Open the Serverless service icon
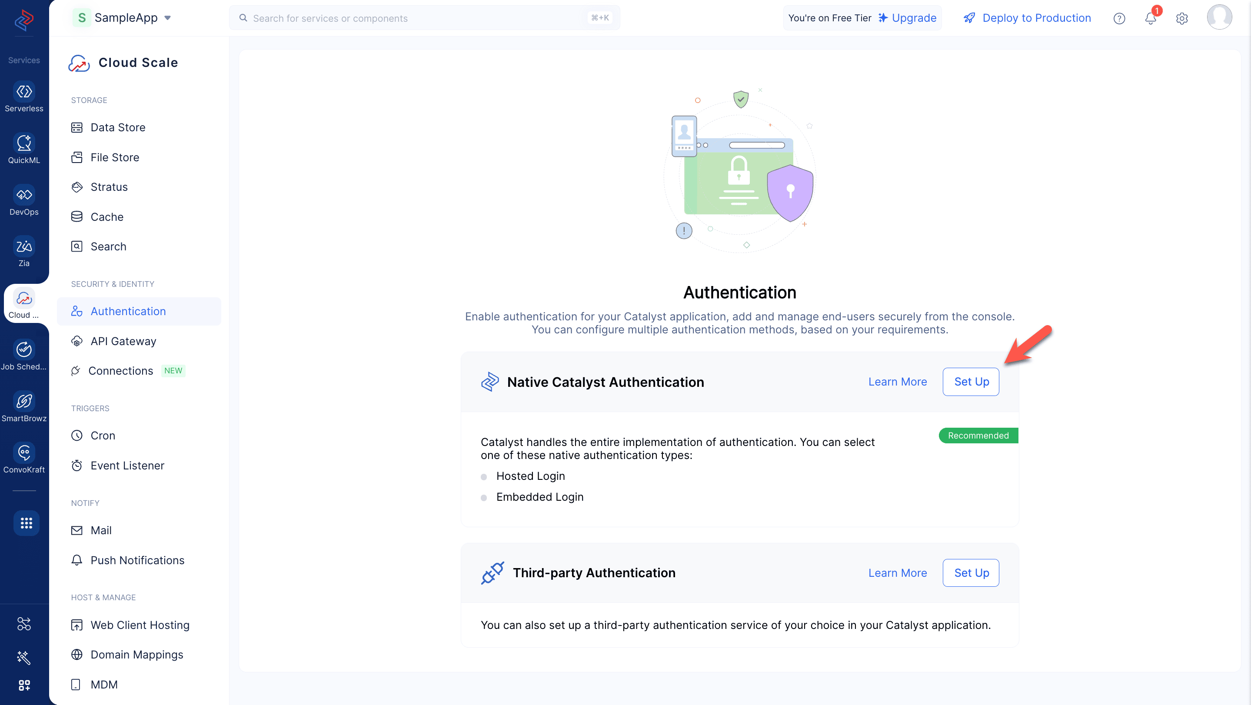 (24, 97)
